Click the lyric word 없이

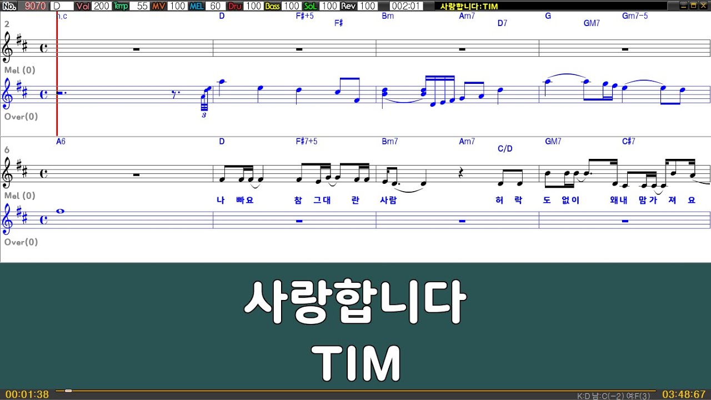pyautogui.click(x=571, y=200)
